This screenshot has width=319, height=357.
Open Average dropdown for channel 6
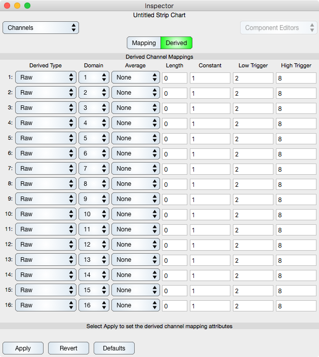[x=136, y=153]
